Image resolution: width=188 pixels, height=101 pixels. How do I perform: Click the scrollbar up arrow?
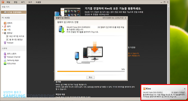[168, 6]
